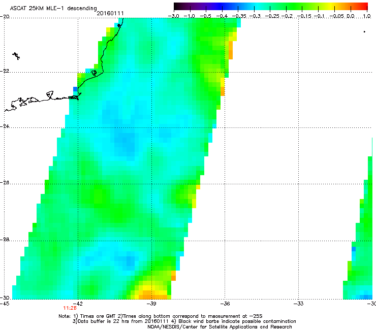Select the color scale label -0.2

coord(287,16)
